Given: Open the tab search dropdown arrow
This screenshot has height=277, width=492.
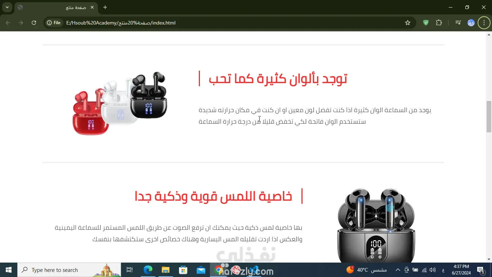Looking at the screenshot, I should pyautogui.click(x=7, y=7).
